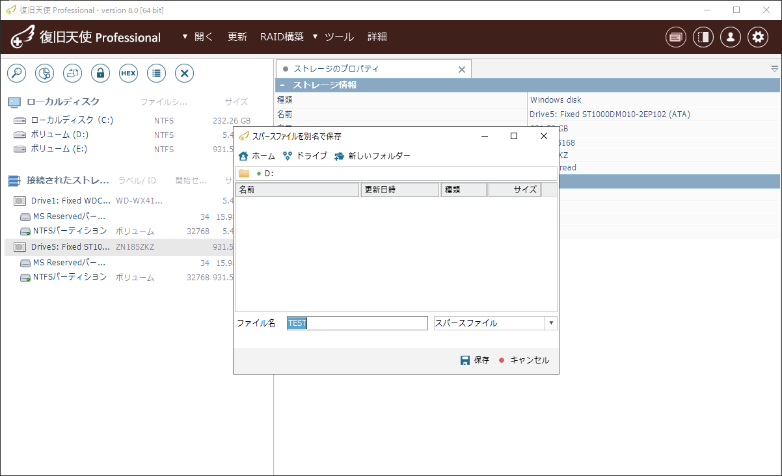Image resolution: width=782 pixels, height=476 pixels.
Task: Click the ZN185ZKZ serial label in the left panel
Action: 135,247
